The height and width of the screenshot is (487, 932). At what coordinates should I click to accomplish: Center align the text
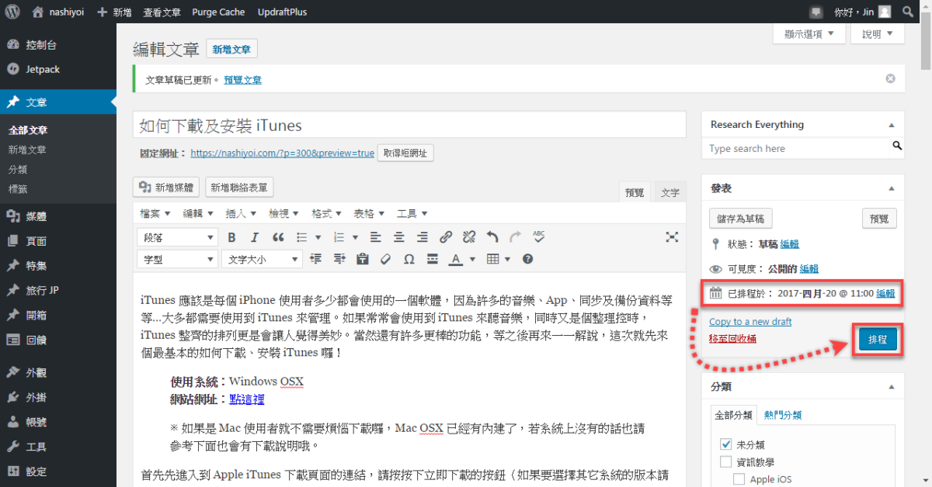[x=398, y=237]
